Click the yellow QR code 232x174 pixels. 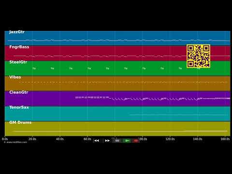click(x=198, y=56)
